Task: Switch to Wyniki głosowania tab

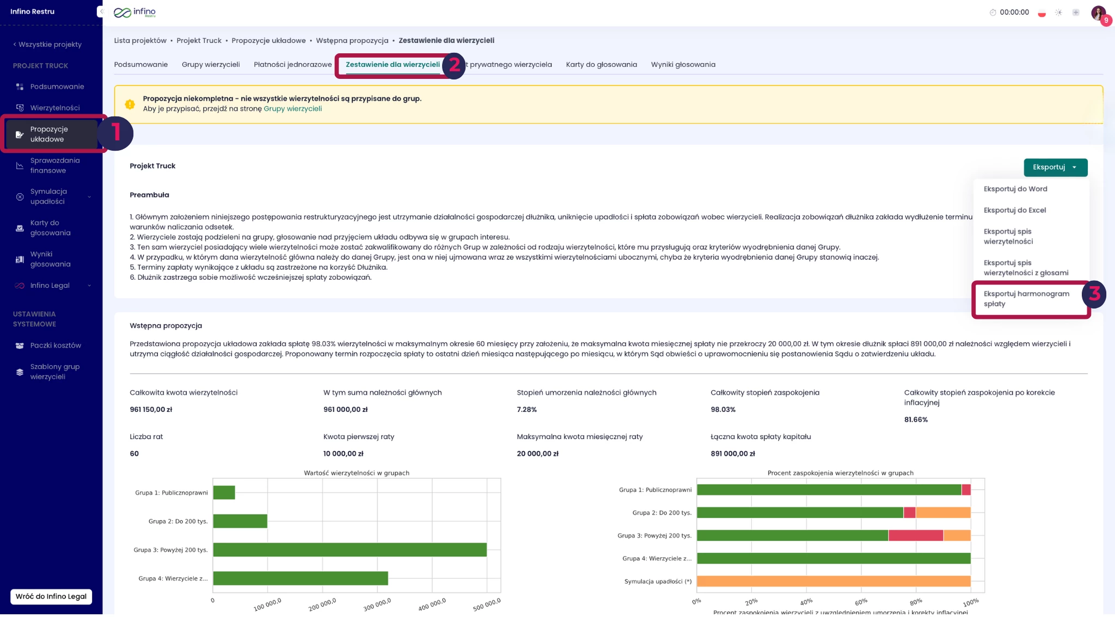Action: coord(683,65)
